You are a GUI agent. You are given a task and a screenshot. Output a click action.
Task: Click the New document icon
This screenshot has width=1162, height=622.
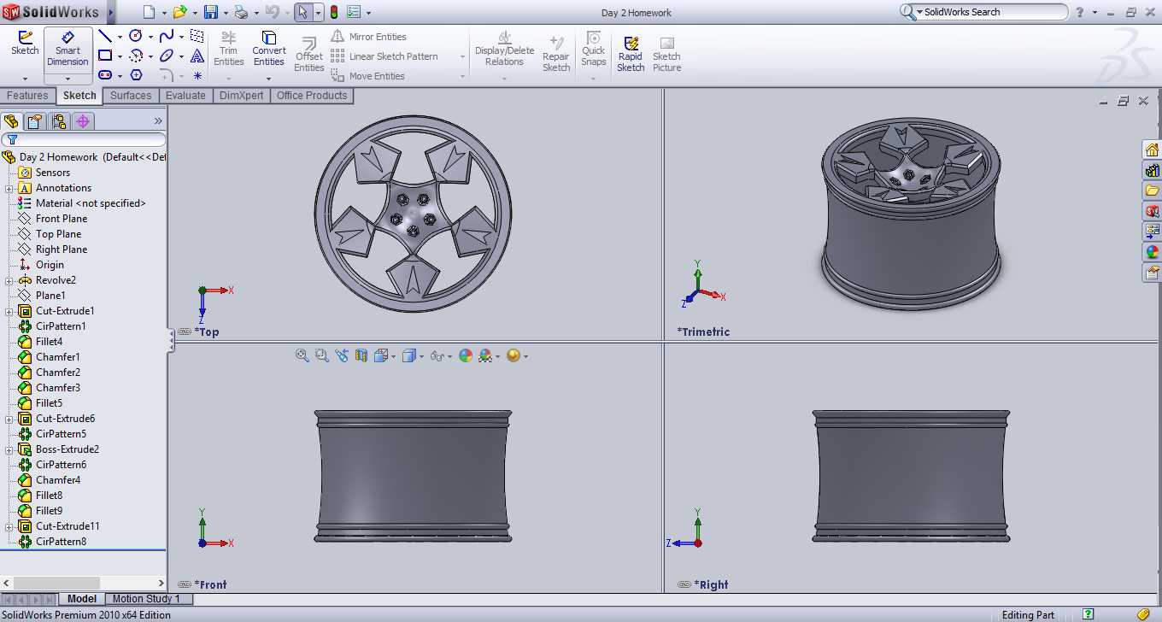click(149, 12)
